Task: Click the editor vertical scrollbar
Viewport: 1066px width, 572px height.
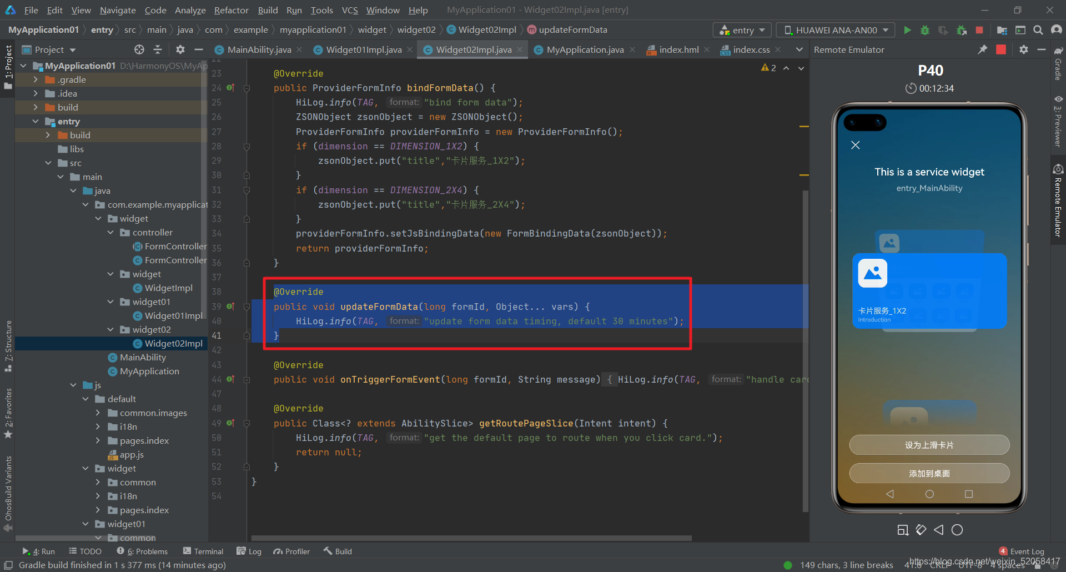Action: (805, 350)
